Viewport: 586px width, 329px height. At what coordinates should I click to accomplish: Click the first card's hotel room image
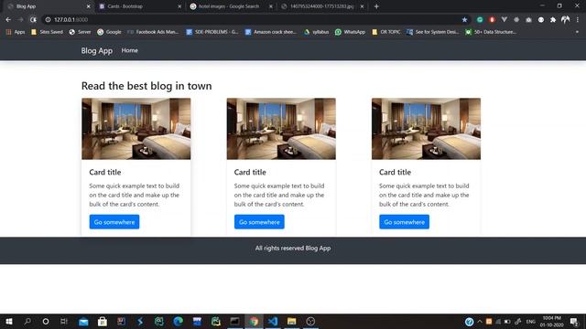tap(136, 129)
